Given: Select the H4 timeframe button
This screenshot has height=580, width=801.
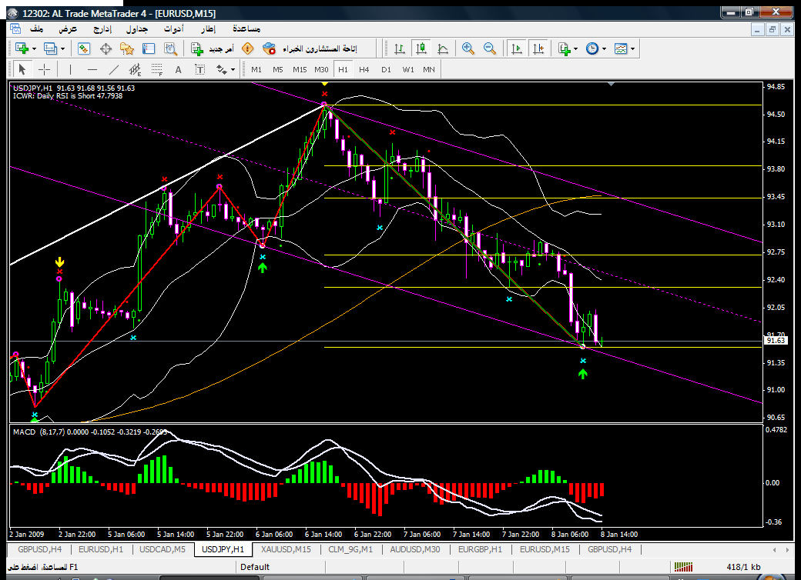Looking at the screenshot, I should tap(364, 69).
